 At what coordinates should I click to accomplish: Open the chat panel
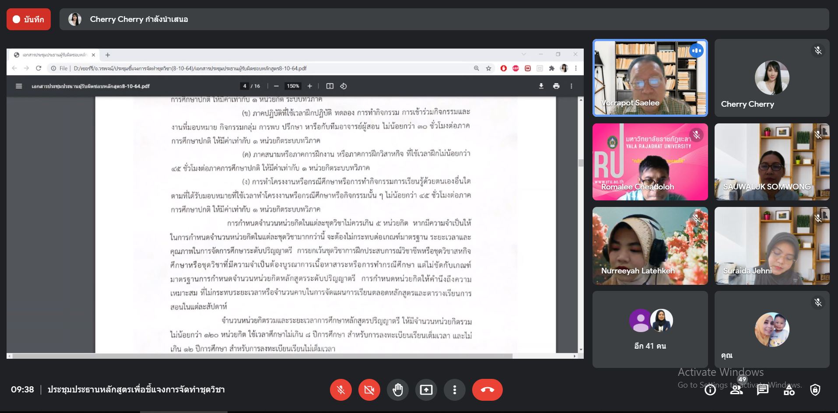pyautogui.click(x=763, y=390)
